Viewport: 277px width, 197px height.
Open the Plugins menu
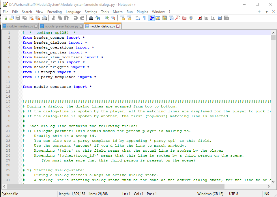[x=142, y=12]
